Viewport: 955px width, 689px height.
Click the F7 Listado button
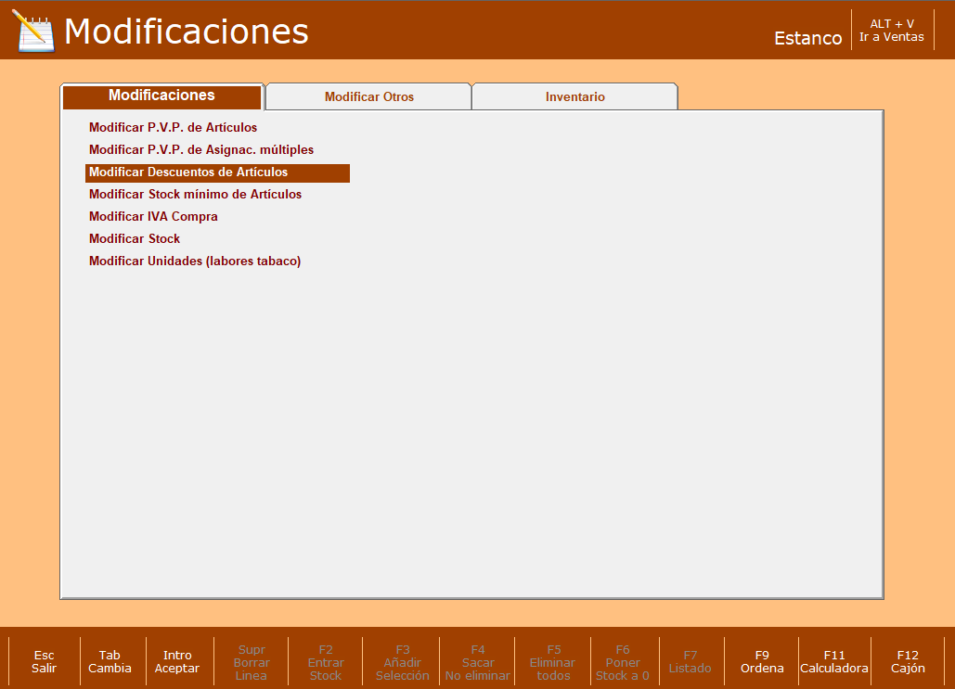690,661
